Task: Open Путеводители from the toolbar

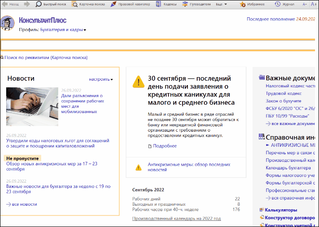Action: [197, 4]
